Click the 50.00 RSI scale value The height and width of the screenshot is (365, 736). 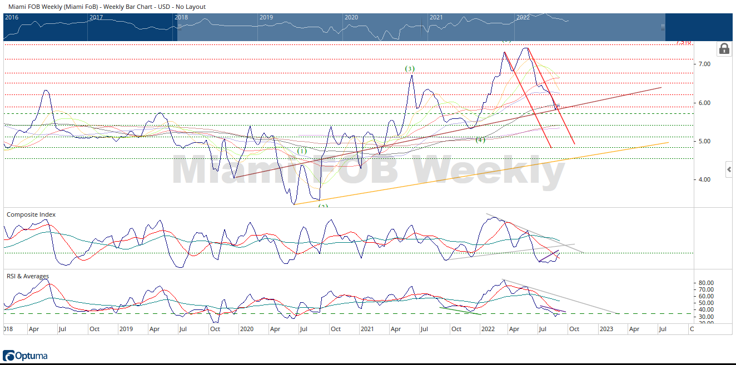click(x=706, y=303)
